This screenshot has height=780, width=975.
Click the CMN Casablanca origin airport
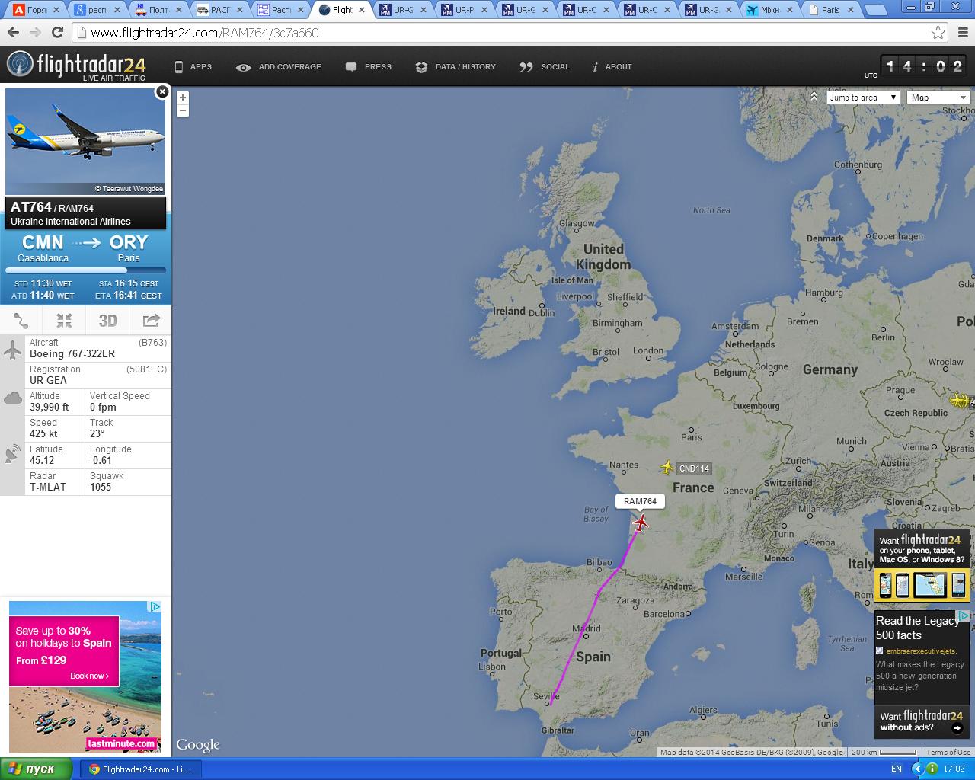tap(43, 248)
